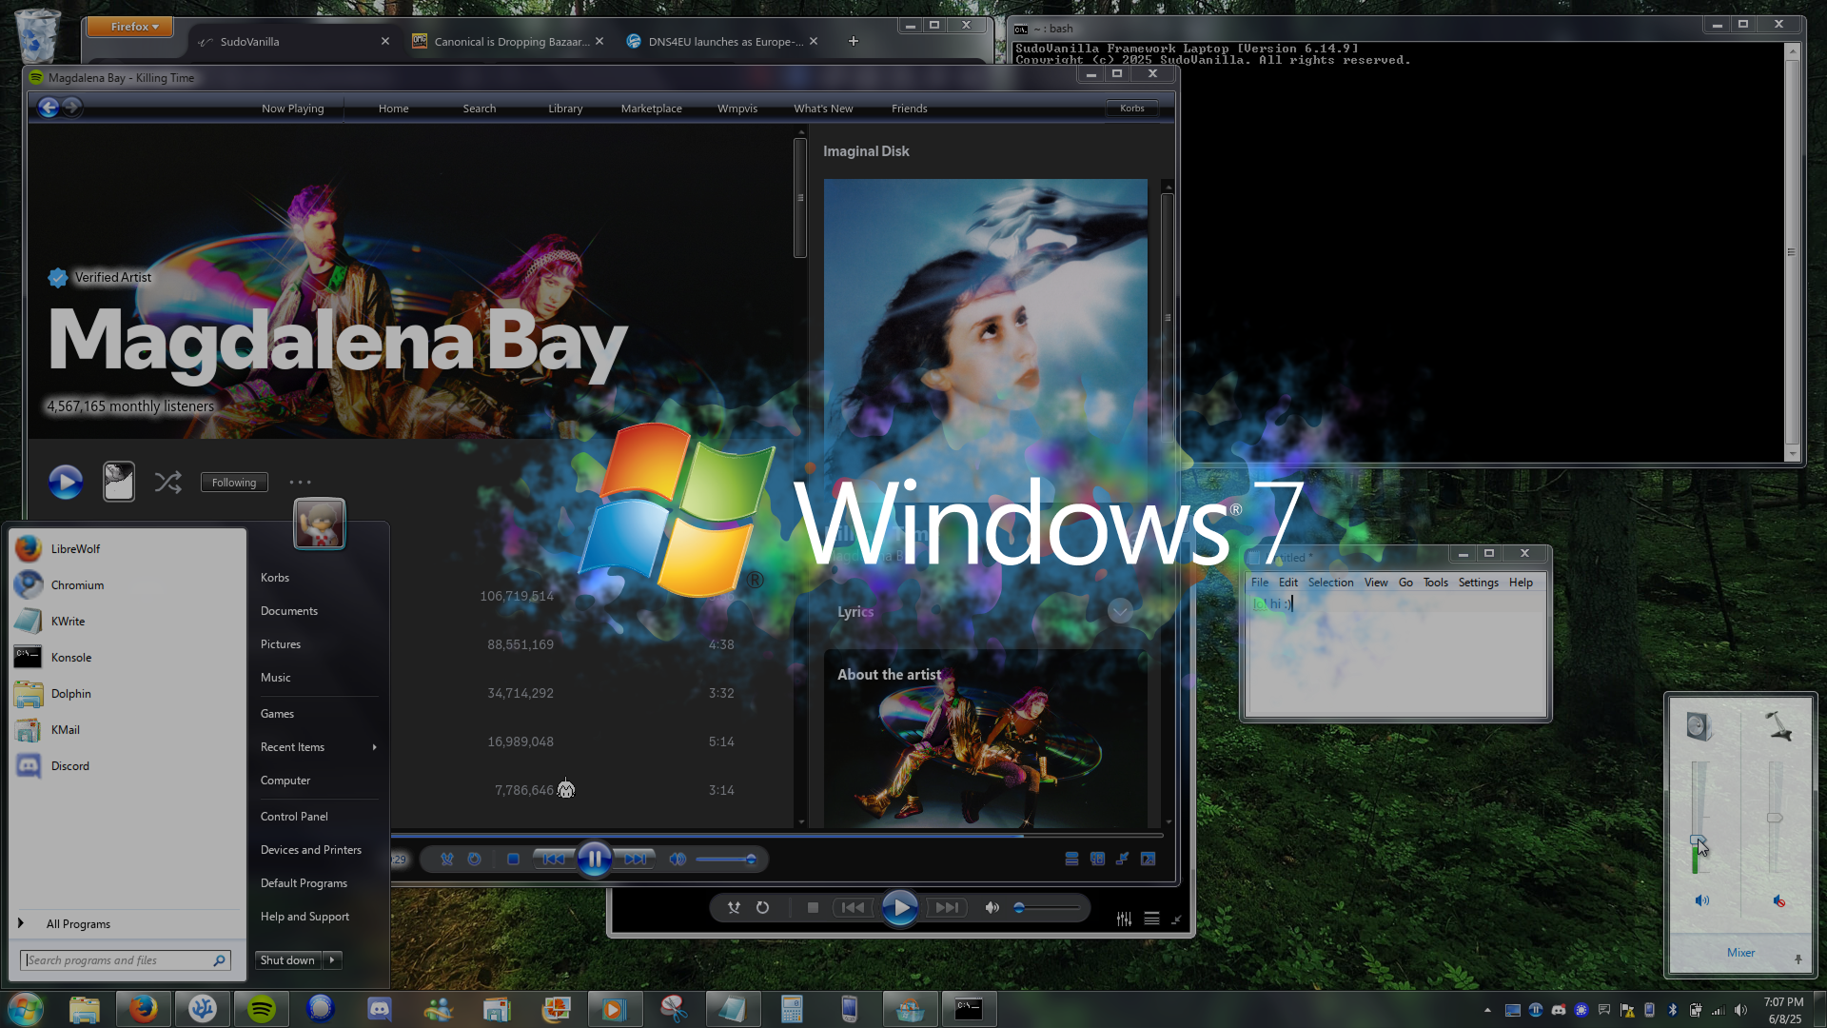This screenshot has width=1827, height=1028.
Task: Click the Spotify icon on the taskbar
Action: point(261,1009)
